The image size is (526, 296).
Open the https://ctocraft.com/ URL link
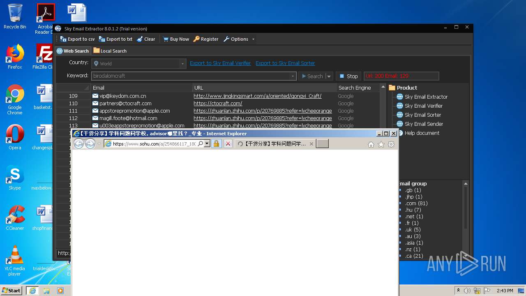[218, 103]
